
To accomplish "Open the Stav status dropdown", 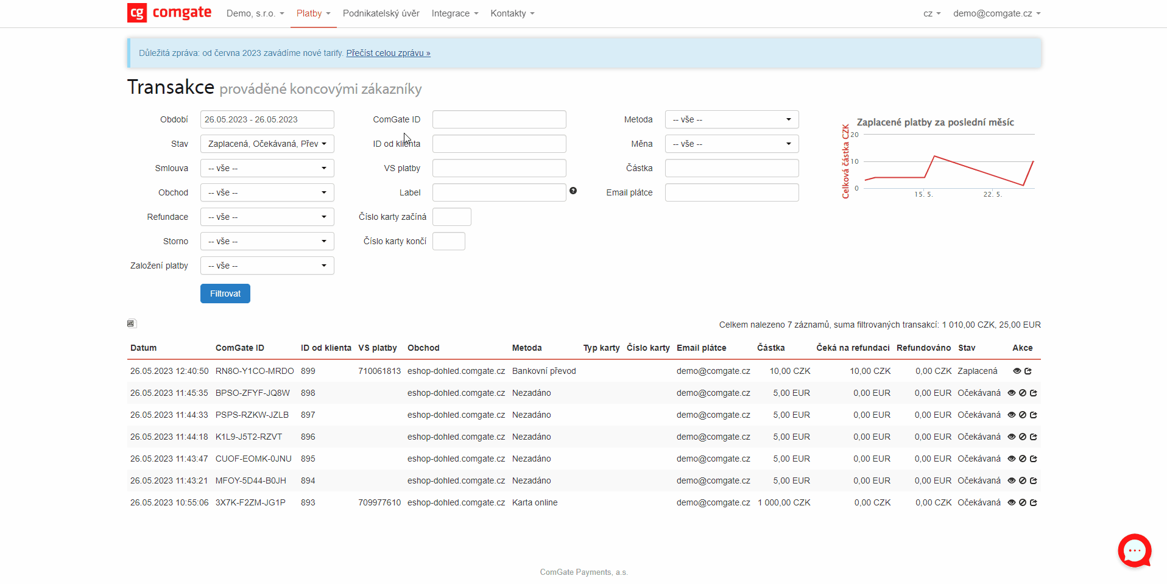I will click(x=267, y=144).
